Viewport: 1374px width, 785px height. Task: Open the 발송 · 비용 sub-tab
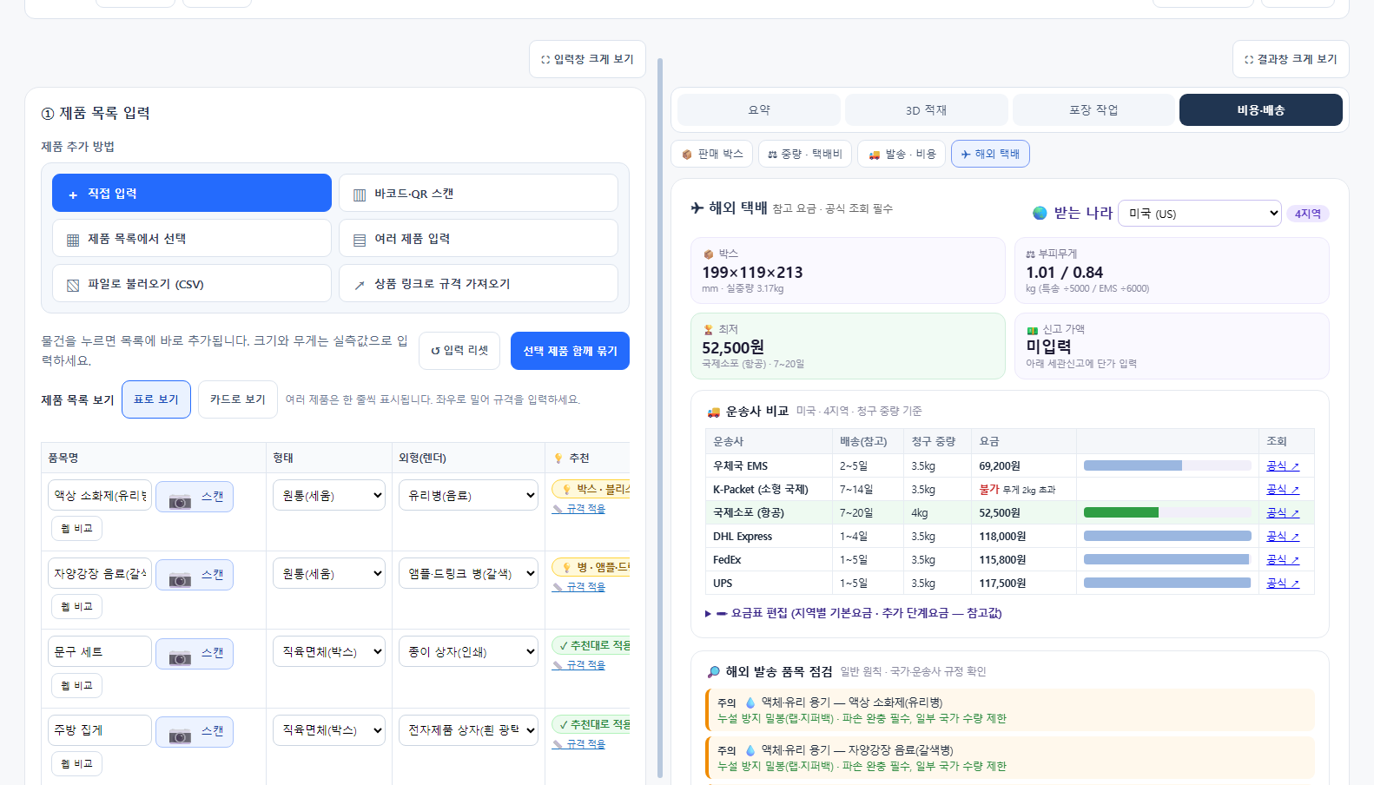pyautogui.click(x=902, y=154)
